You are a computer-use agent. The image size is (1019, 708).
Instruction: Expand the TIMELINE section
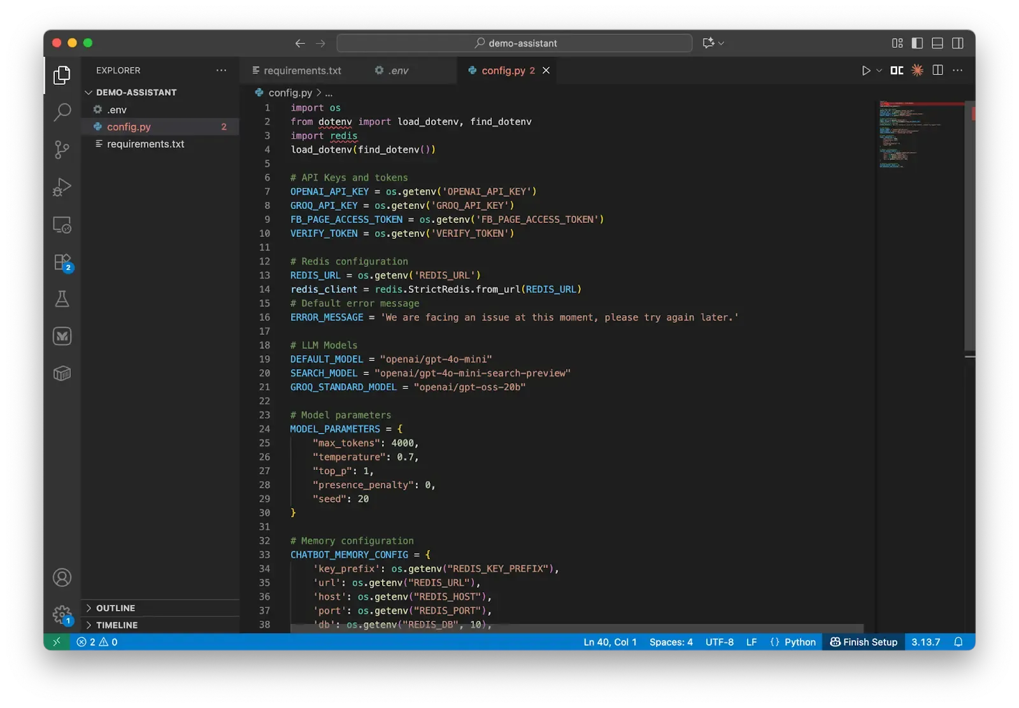point(117,625)
